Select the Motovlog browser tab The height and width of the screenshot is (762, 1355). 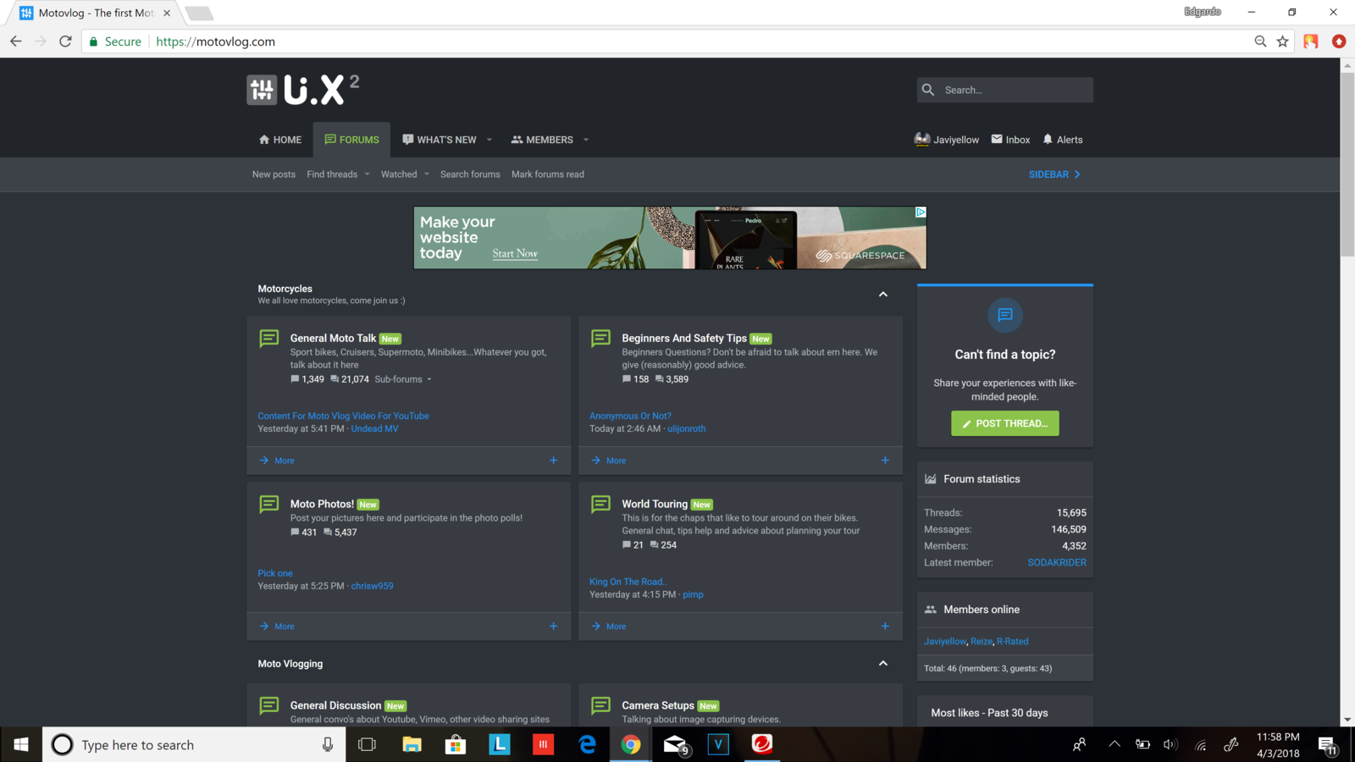95,13
